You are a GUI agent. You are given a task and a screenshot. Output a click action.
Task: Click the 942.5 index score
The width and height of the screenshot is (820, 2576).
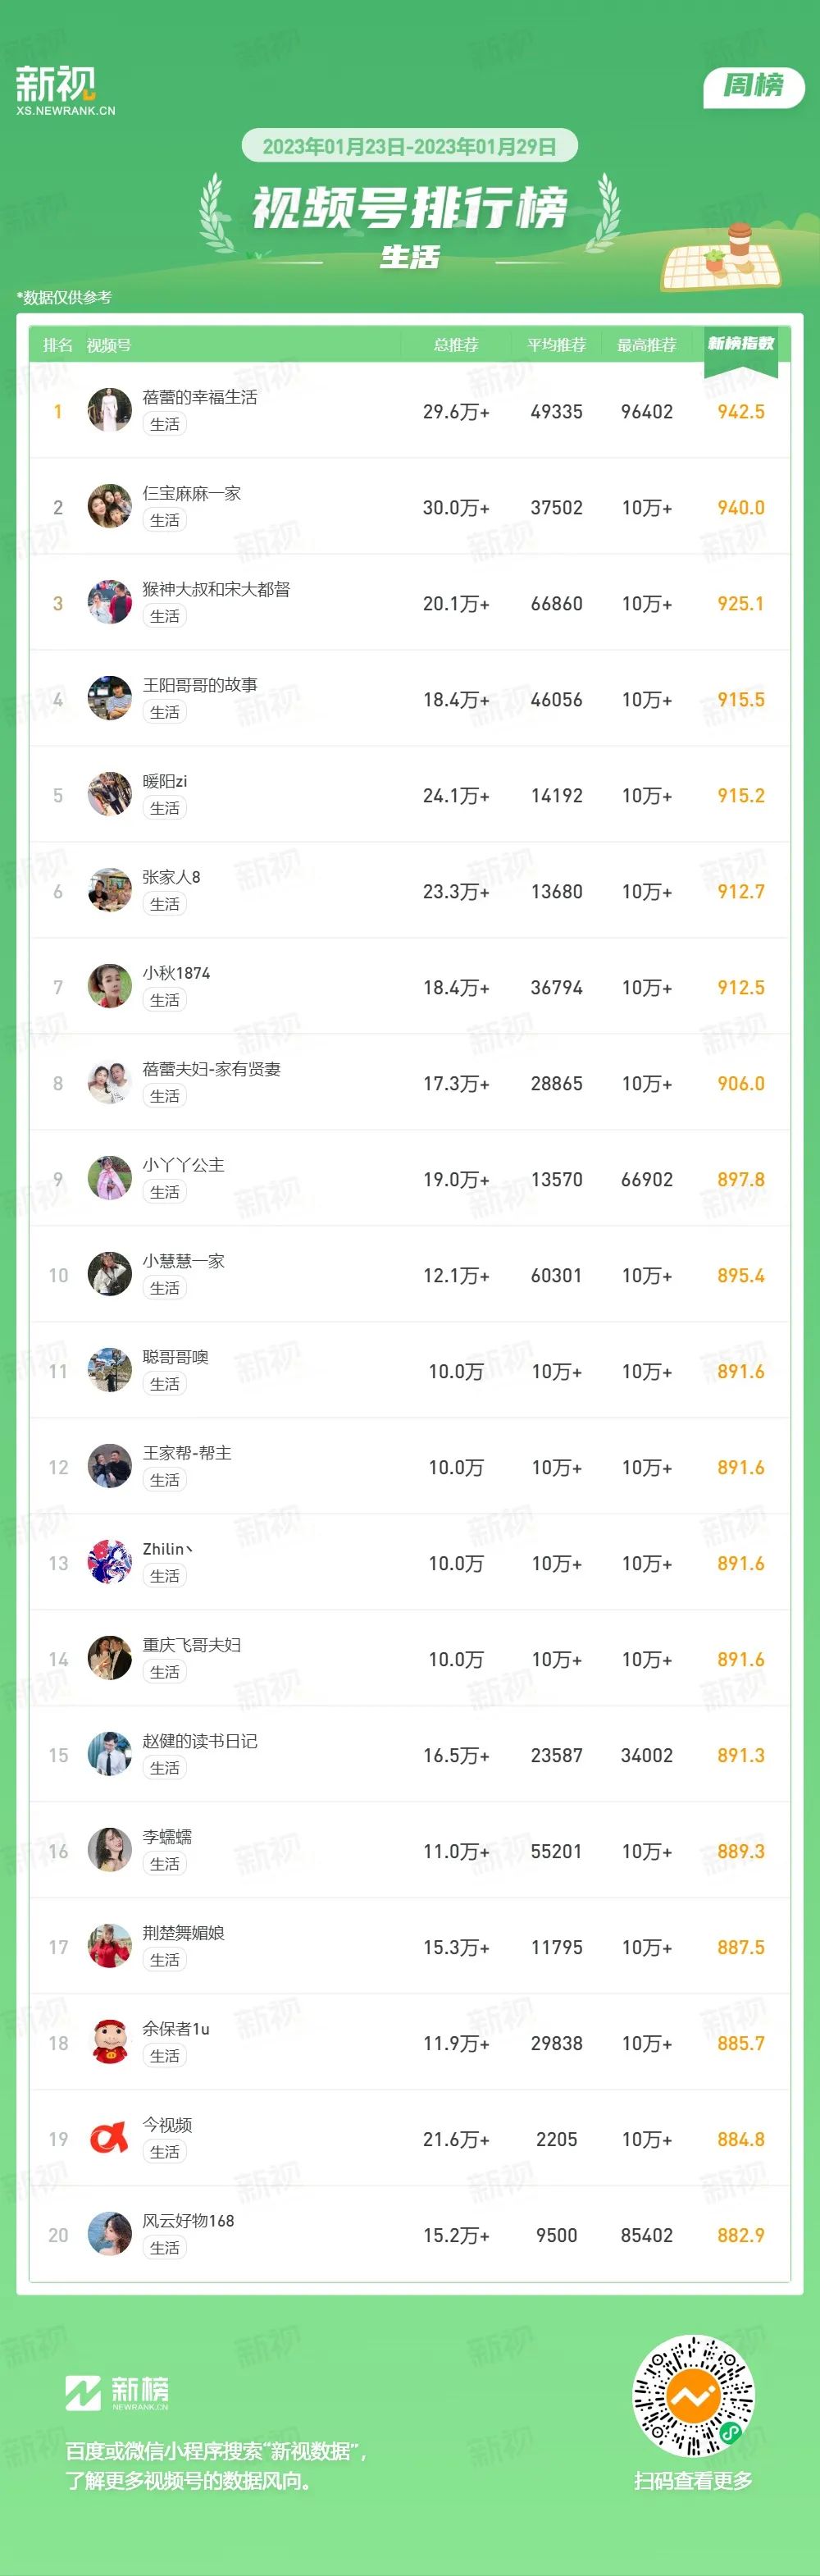[x=741, y=411]
